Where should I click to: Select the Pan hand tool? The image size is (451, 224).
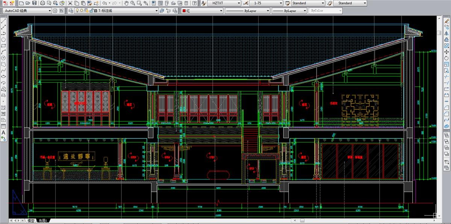pos(127,3)
